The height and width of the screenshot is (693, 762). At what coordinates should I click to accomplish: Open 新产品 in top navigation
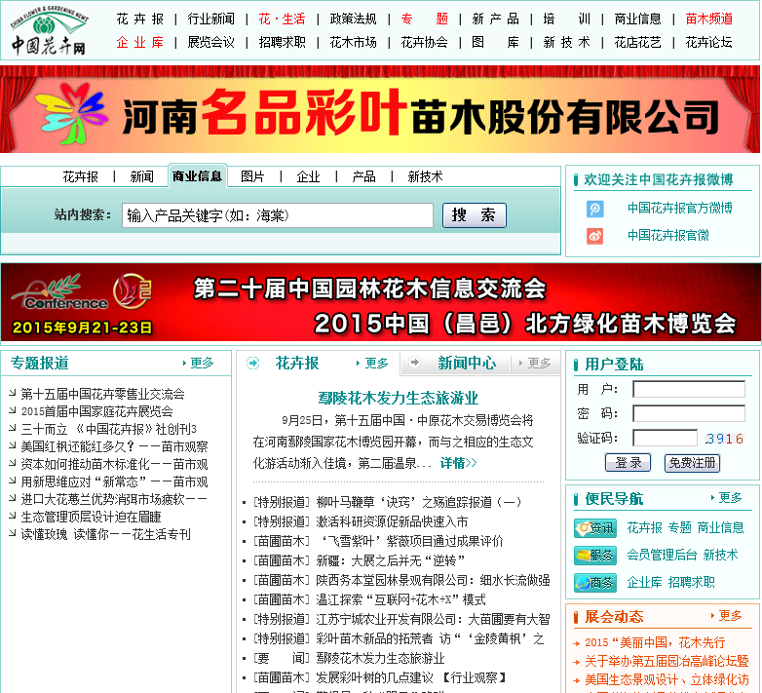495,19
